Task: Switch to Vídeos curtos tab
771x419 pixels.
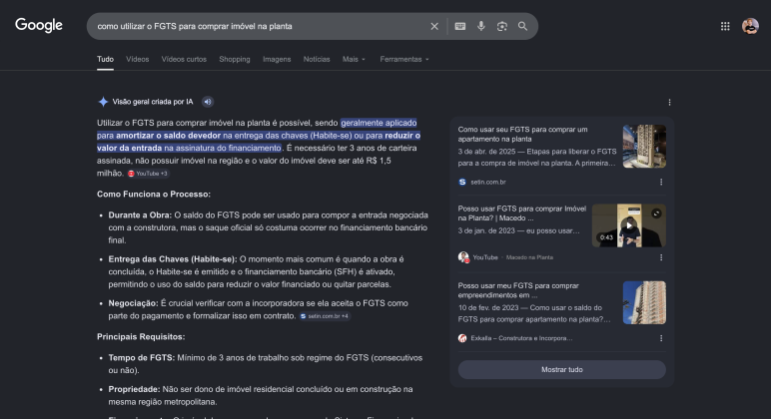Action: click(184, 59)
